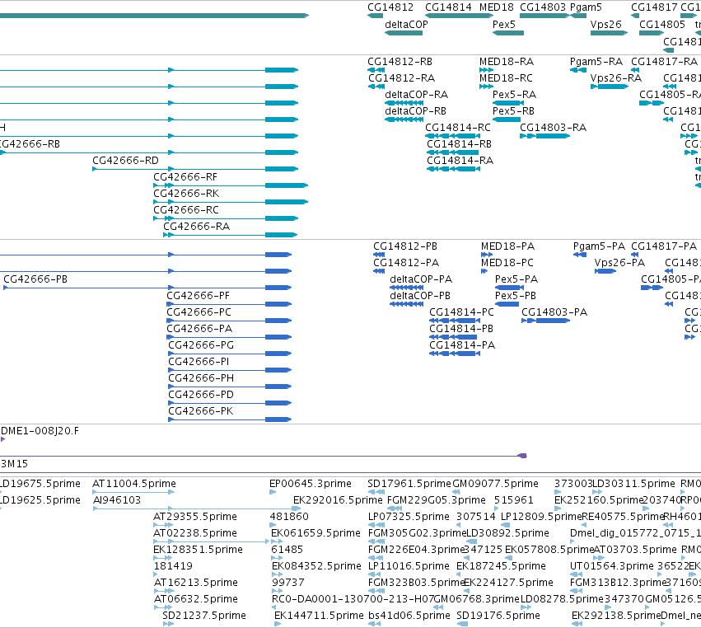Select transcript CG42666-RD
Screen dimensions: 701x628
125,161
